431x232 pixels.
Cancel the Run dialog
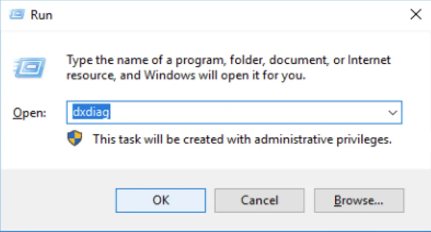click(x=259, y=200)
